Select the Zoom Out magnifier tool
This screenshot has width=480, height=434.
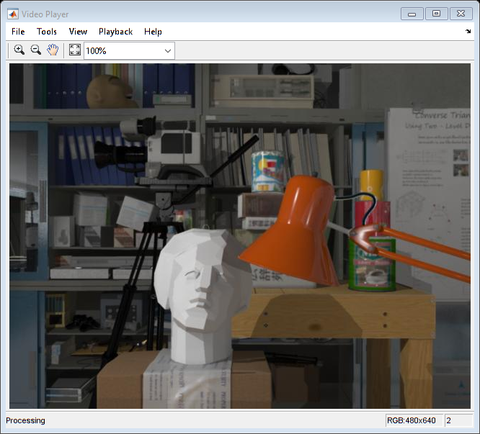coord(35,50)
